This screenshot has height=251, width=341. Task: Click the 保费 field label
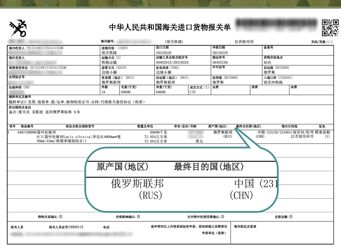(255, 87)
